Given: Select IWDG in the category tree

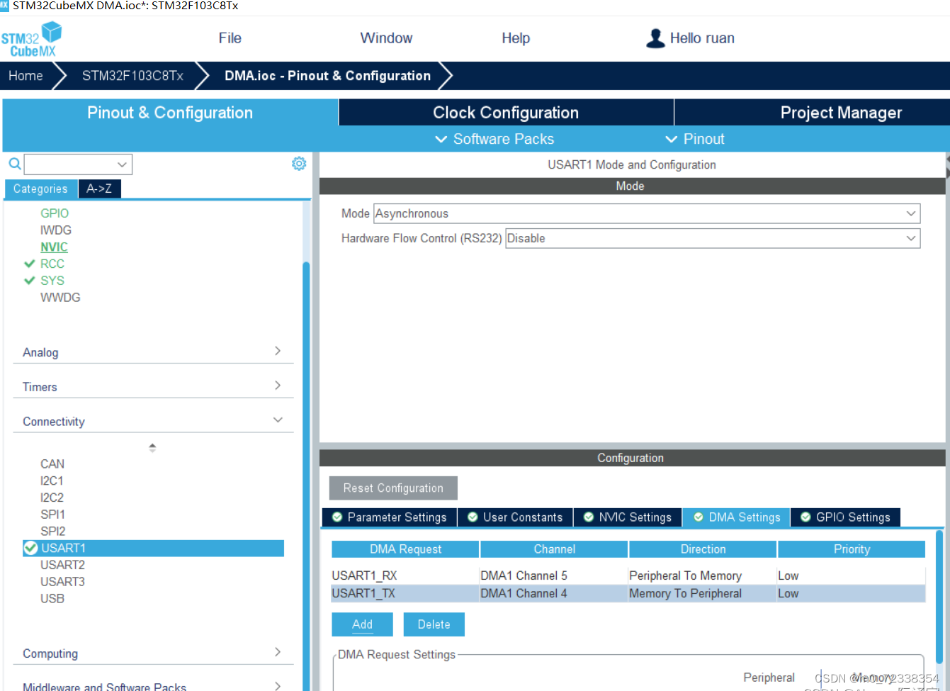Looking at the screenshot, I should 56,230.
